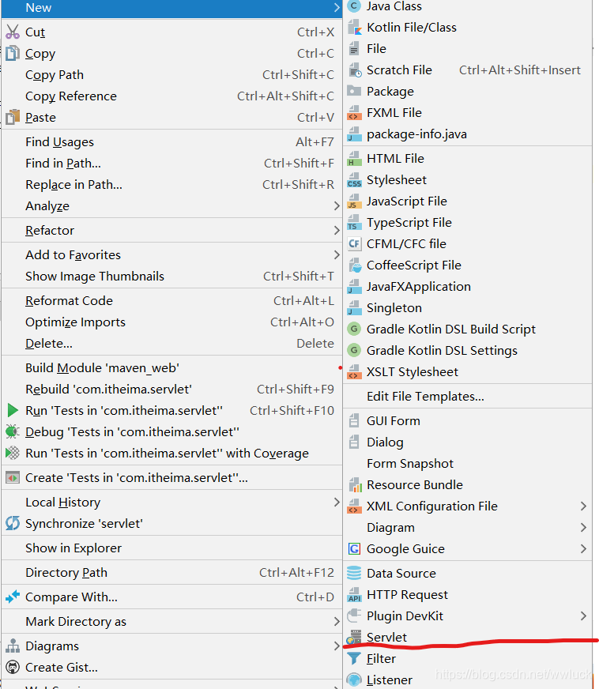Click the Gradle Kotlin DSL Settings icon
The height and width of the screenshot is (689, 599).
point(354,351)
